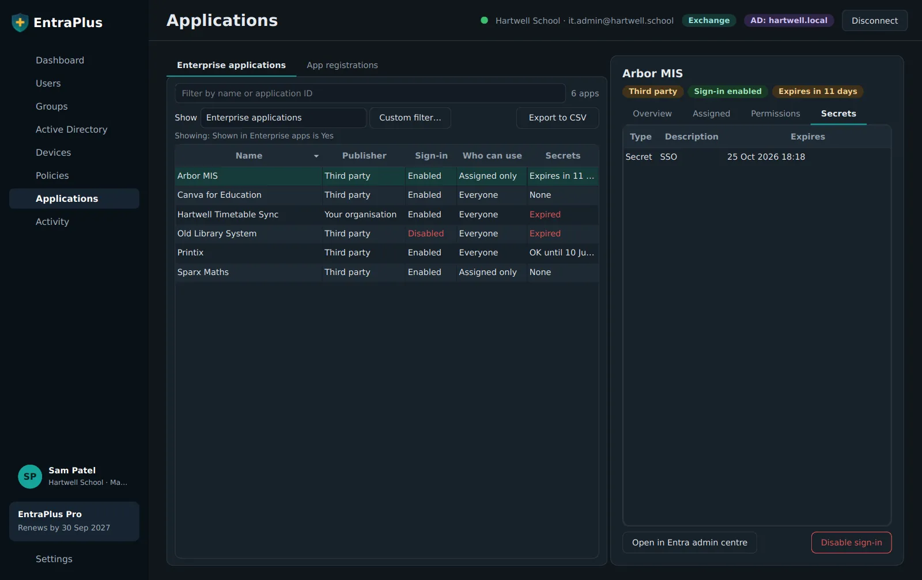Open Settings in the sidebar
922x580 pixels.
click(74, 559)
